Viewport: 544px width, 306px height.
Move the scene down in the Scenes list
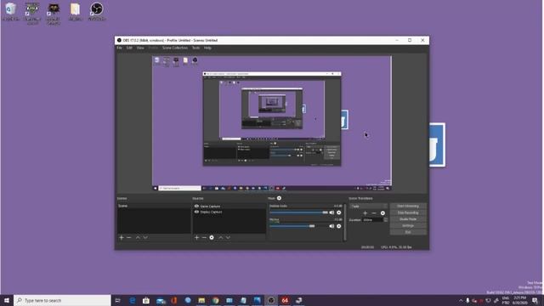[x=145, y=238]
